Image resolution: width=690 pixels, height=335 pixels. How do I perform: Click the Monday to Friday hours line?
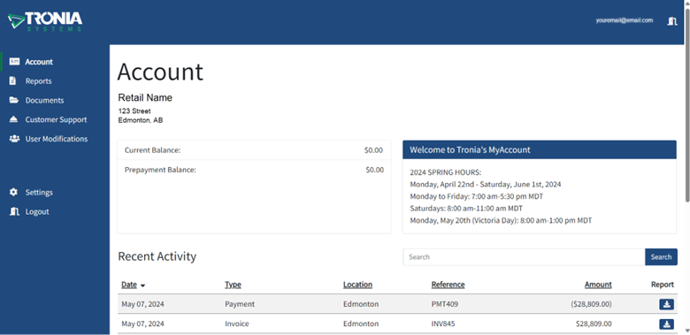point(476,196)
